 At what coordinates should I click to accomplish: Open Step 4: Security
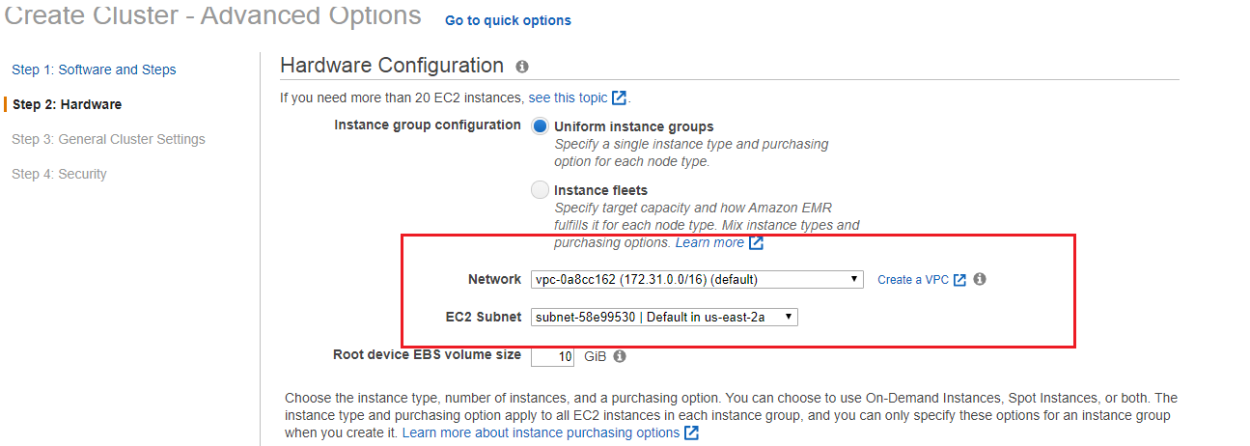point(59,174)
